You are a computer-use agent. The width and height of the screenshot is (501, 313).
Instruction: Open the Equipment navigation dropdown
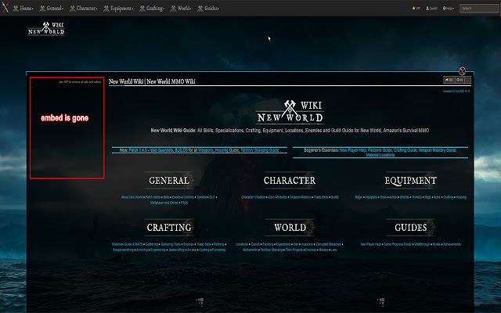(118, 9)
